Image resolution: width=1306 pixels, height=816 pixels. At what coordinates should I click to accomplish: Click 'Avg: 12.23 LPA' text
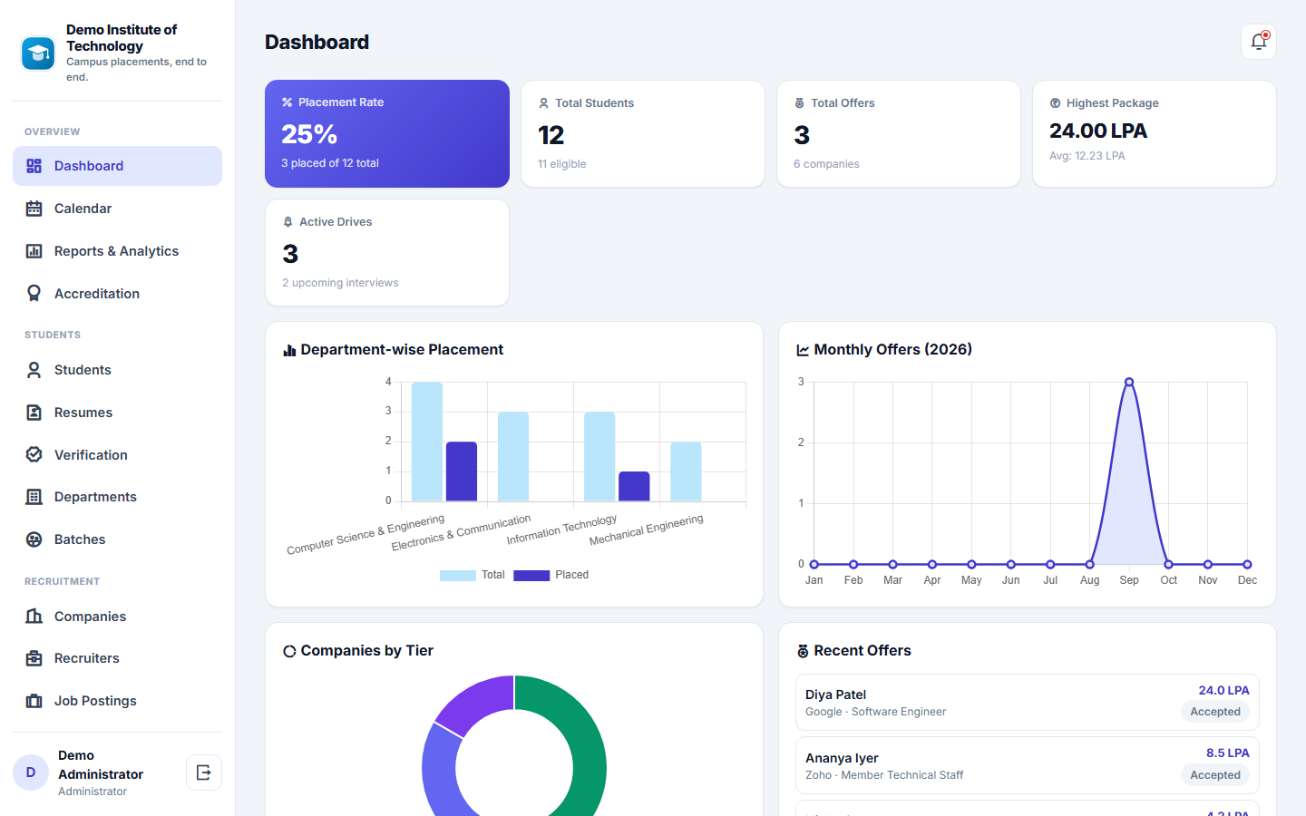1087,156
